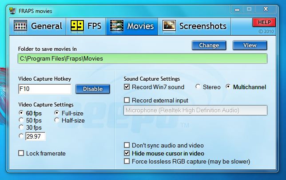
Task: Click View to open movies folder
Action: tap(250, 45)
